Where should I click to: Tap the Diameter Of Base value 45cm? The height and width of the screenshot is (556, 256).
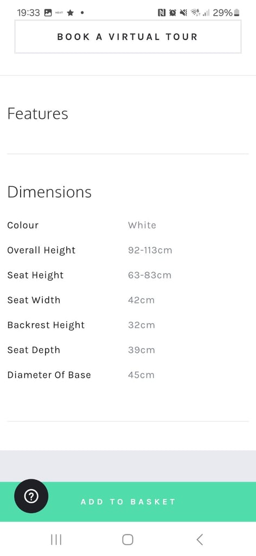141,375
